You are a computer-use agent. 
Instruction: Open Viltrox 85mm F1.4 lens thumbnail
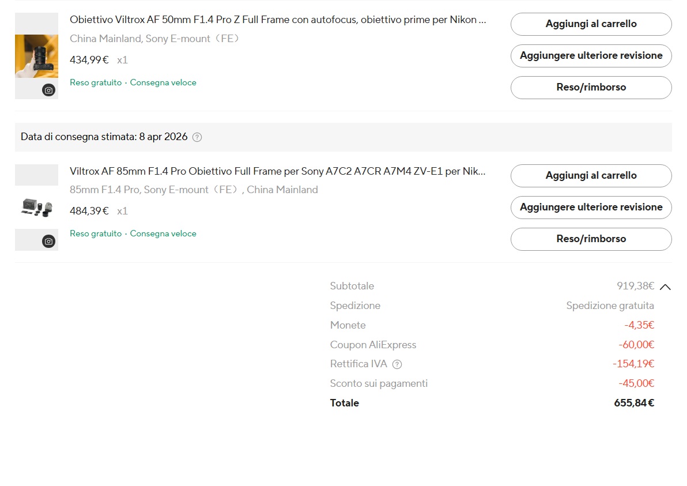tap(37, 208)
